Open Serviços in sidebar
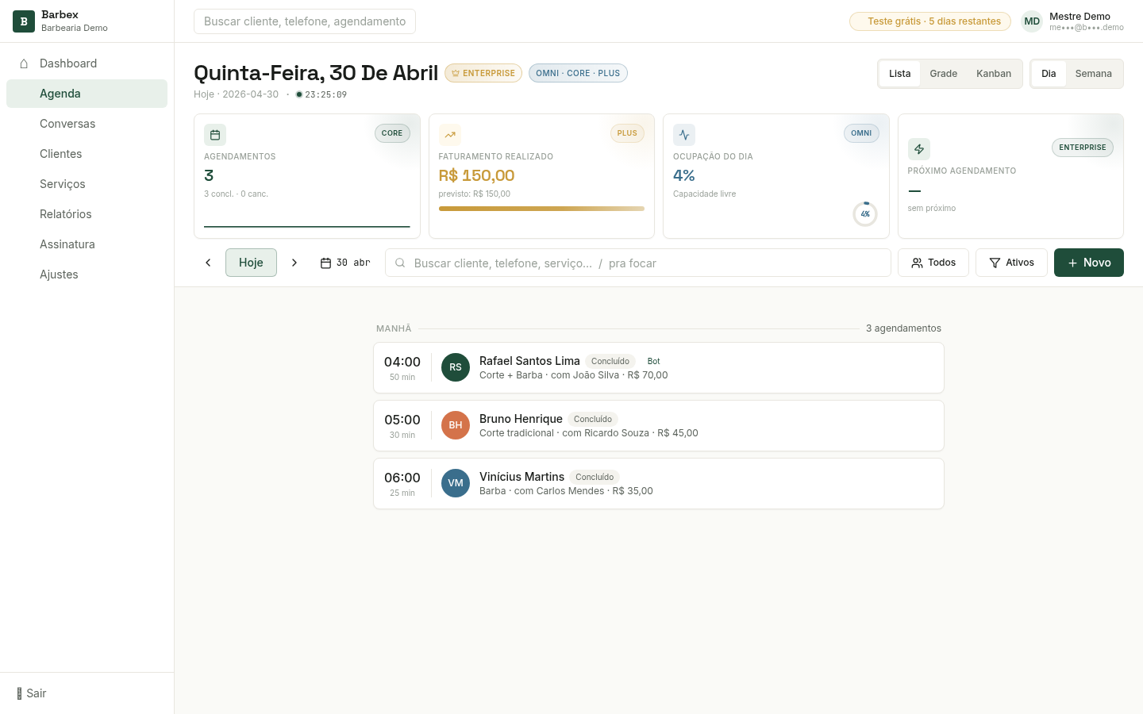 pos(87,184)
